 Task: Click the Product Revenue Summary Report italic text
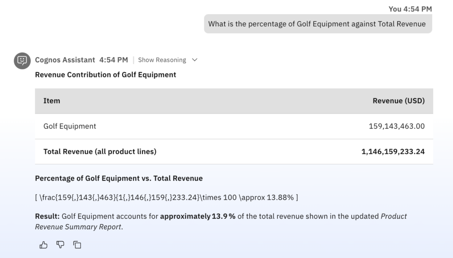pyautogui.click(x=393, y=216)
